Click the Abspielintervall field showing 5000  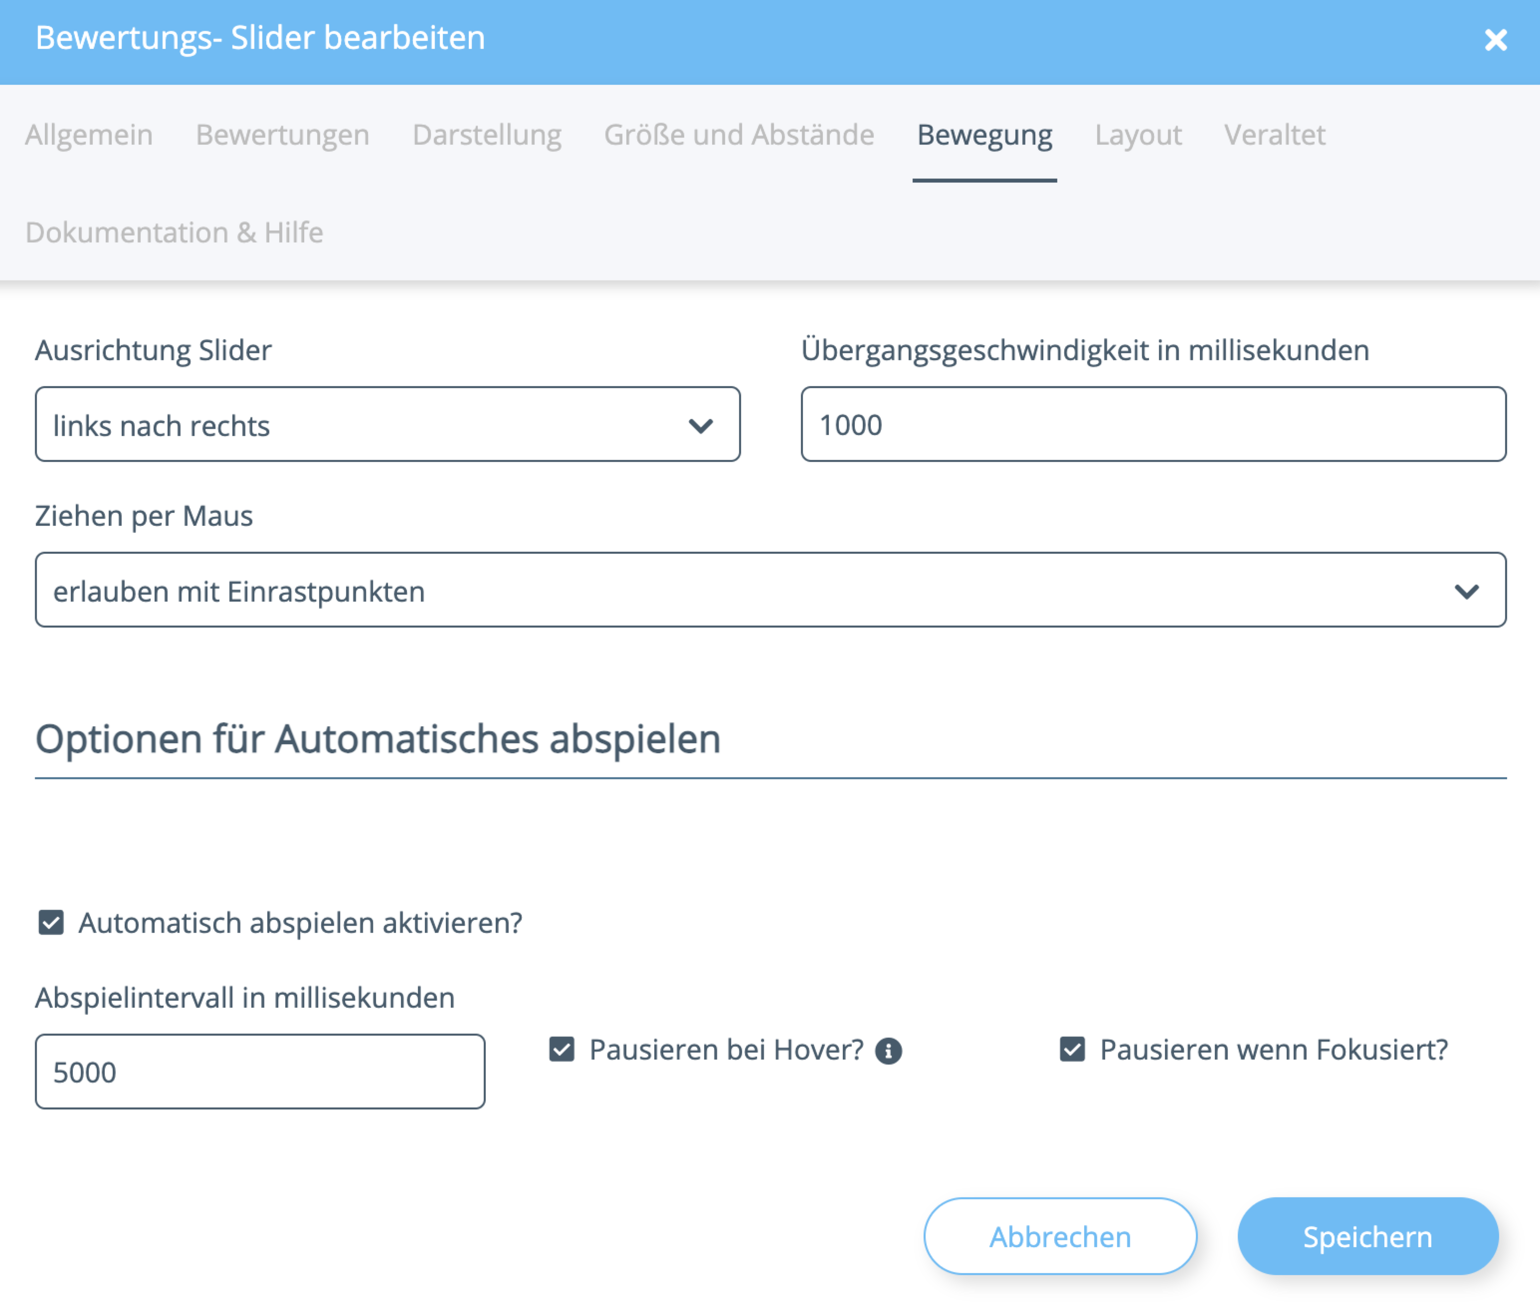coord(260,1072)
